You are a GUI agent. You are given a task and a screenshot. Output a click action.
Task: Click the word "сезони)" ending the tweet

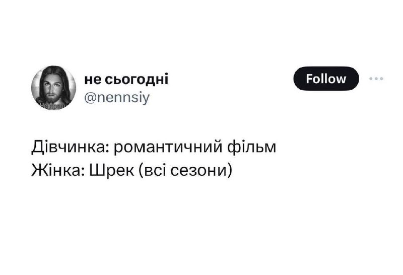201,170
